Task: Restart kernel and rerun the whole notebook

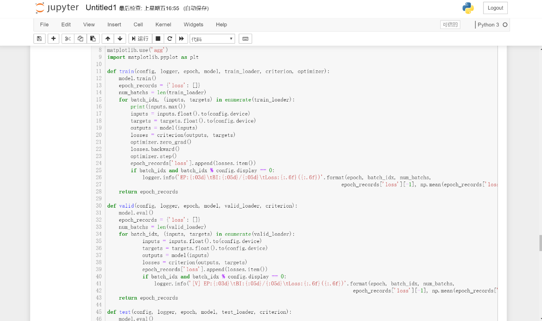Action: point(182,39)
